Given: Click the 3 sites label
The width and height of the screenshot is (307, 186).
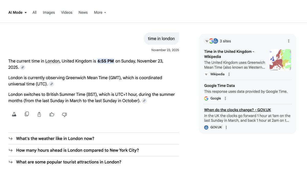Looking at the screenshot, I should 225,41.
